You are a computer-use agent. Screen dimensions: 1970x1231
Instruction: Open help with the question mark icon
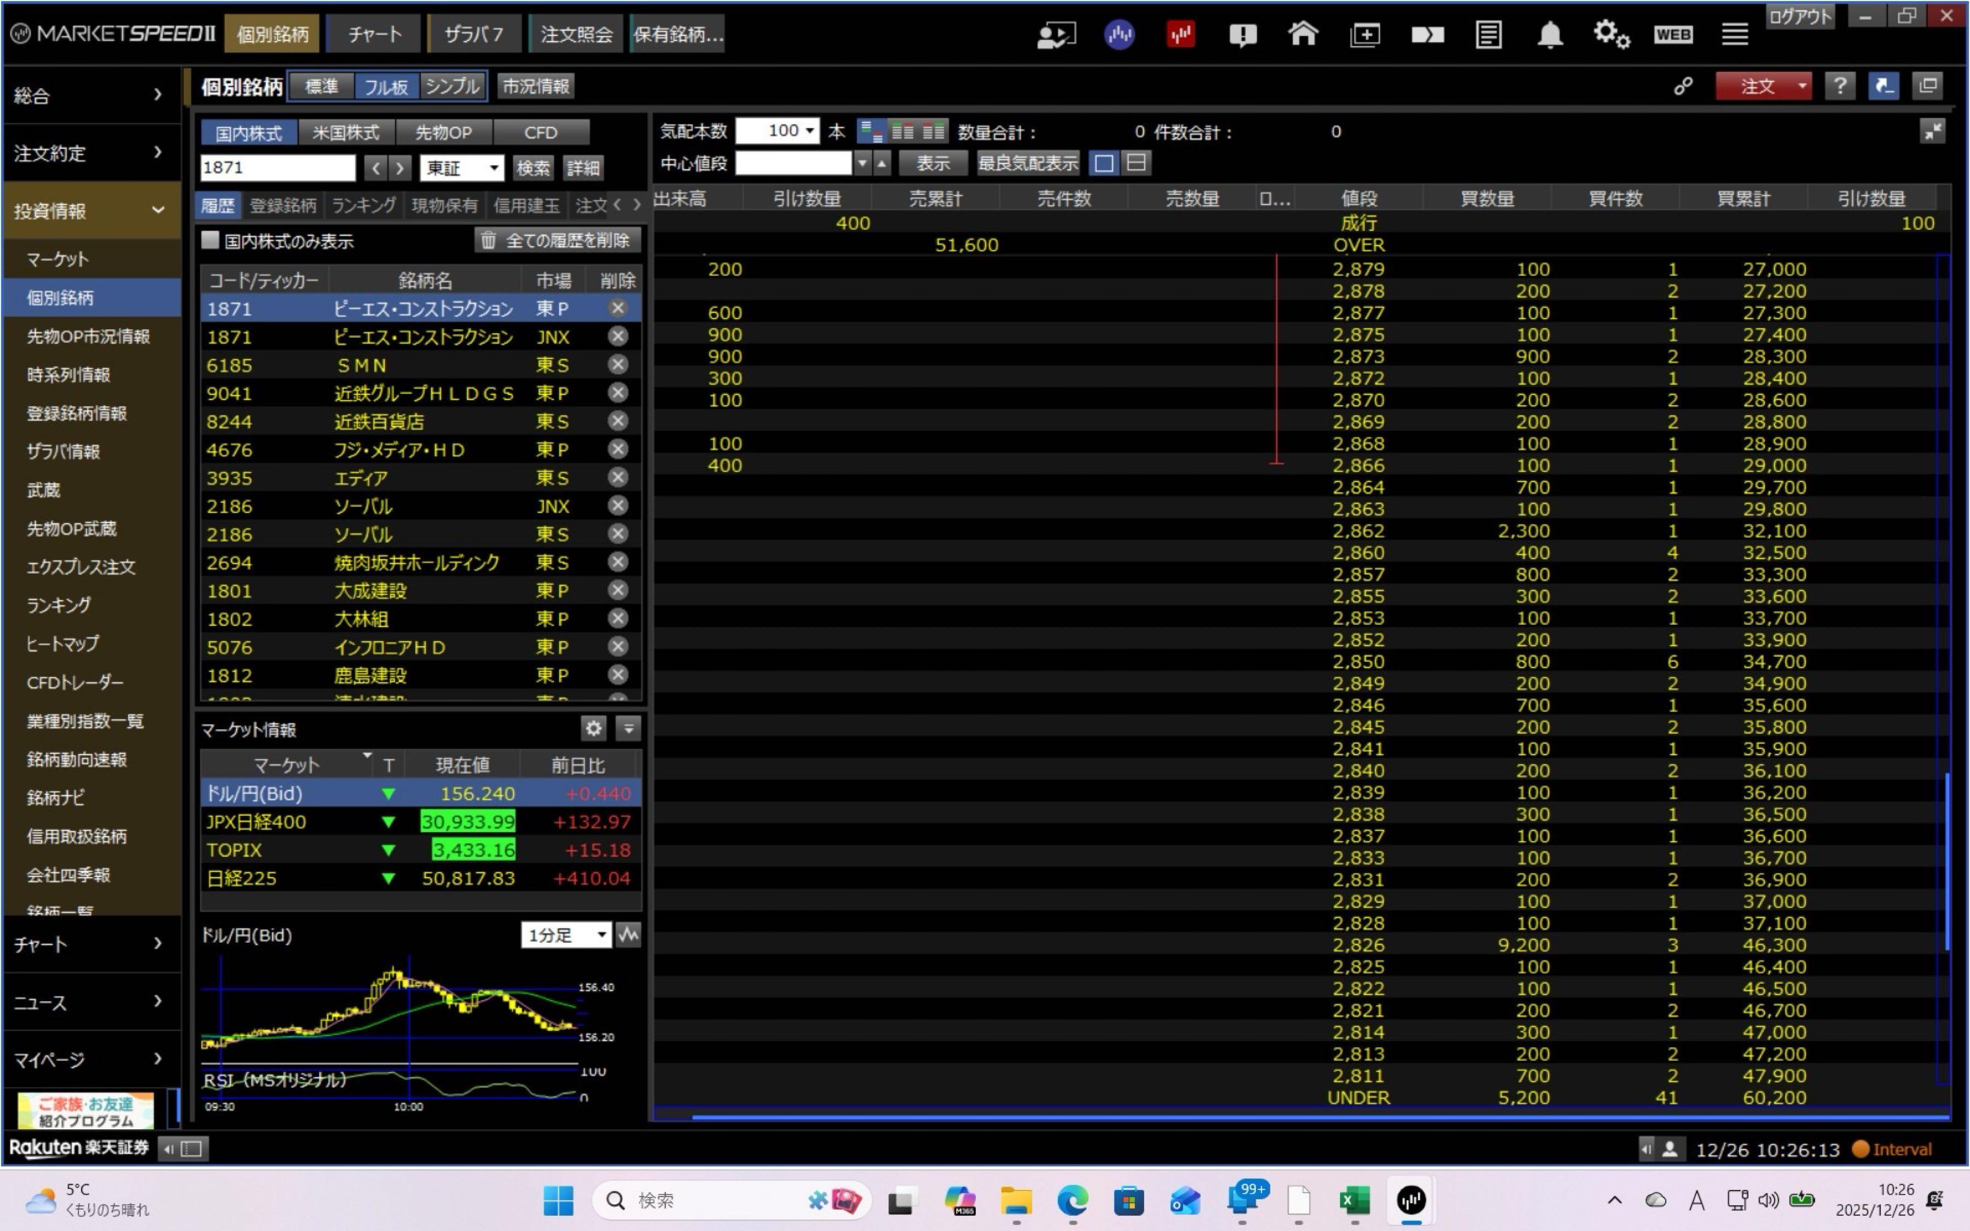tap(1839, 86)
